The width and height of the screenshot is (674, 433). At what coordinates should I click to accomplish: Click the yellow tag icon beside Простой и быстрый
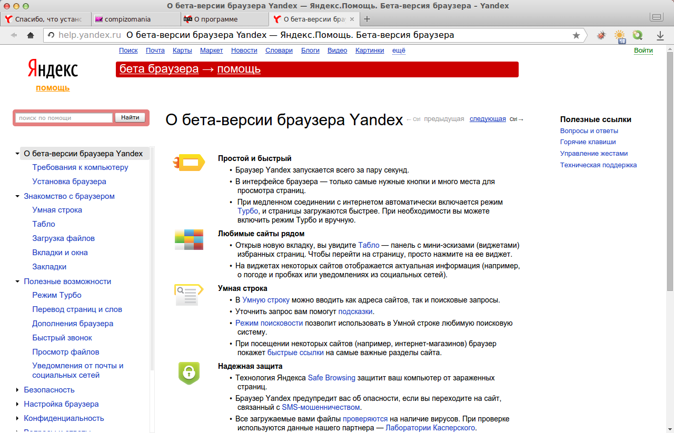click(189, 162)
